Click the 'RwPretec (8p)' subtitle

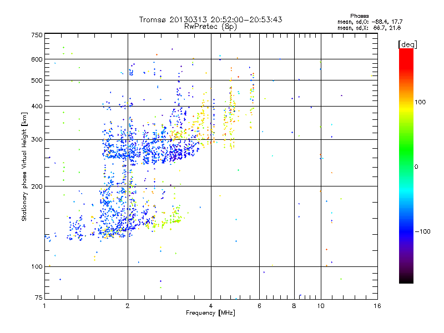(210, 27)
